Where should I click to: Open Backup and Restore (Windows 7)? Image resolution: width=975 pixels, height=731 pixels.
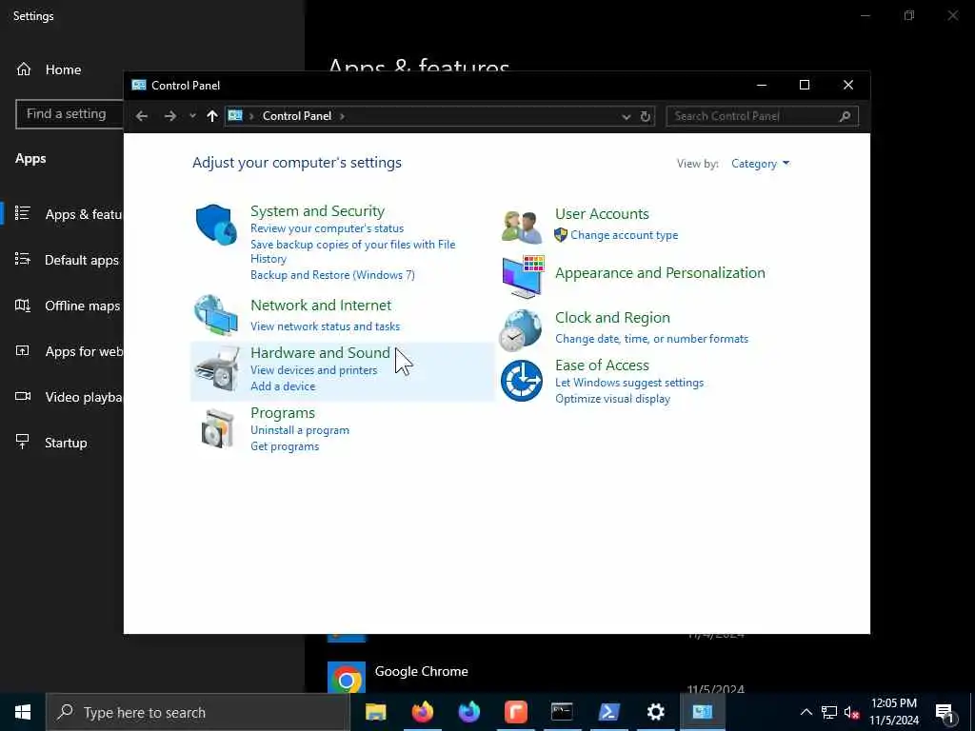pos(332,275)
